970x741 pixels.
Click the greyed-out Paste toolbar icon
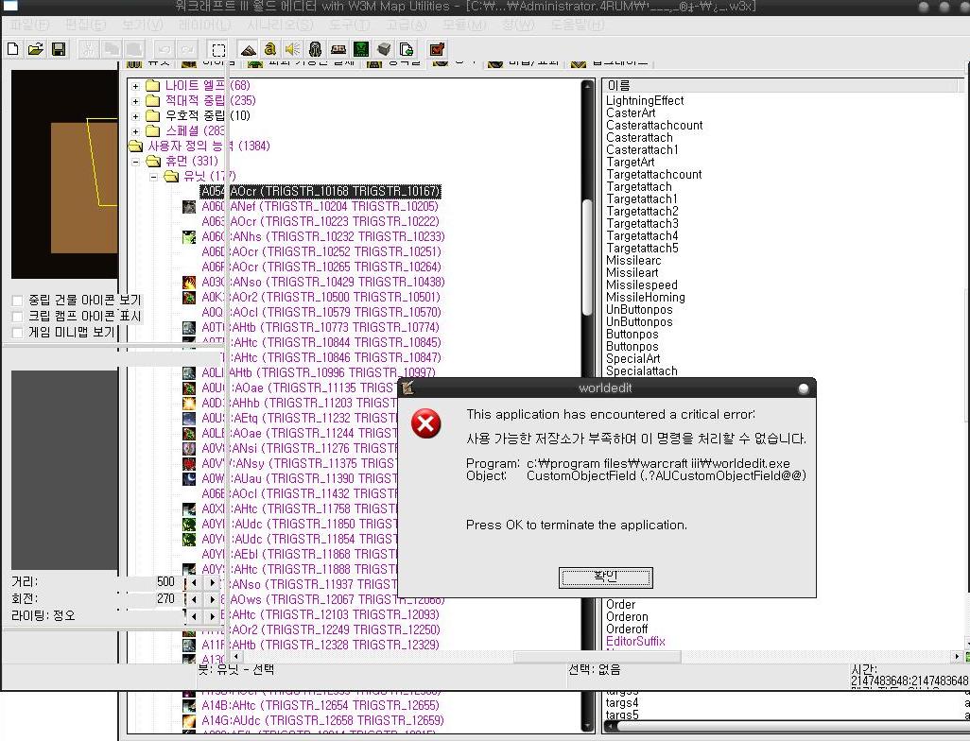click(133, 49)
